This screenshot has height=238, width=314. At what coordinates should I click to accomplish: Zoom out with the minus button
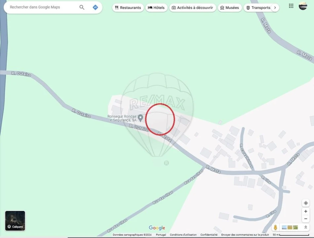(x=306, y=219)
